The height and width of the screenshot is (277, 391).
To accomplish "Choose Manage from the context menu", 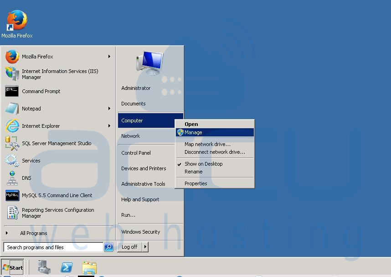I will (215, 132).
